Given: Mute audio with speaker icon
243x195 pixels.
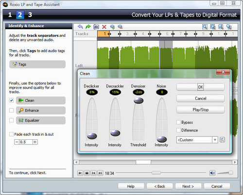Looking at the screenshot, I should (x=212, y=173).
